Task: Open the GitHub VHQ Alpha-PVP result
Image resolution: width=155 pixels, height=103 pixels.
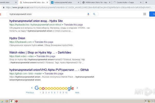Action: 49,70
